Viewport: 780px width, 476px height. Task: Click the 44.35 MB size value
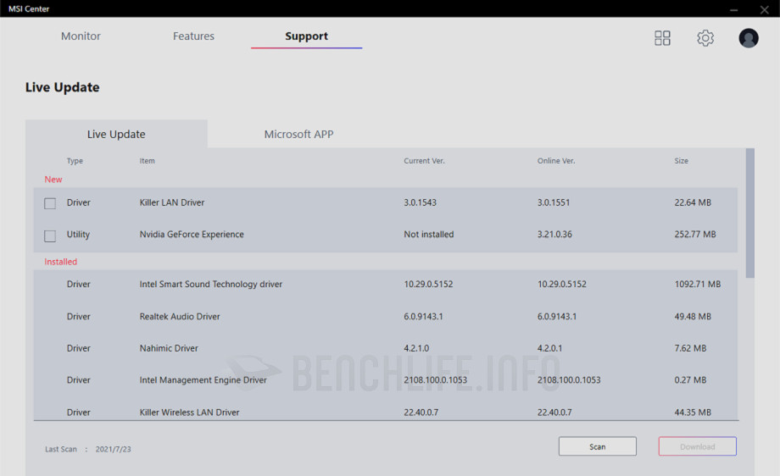[x=693, y=412]
